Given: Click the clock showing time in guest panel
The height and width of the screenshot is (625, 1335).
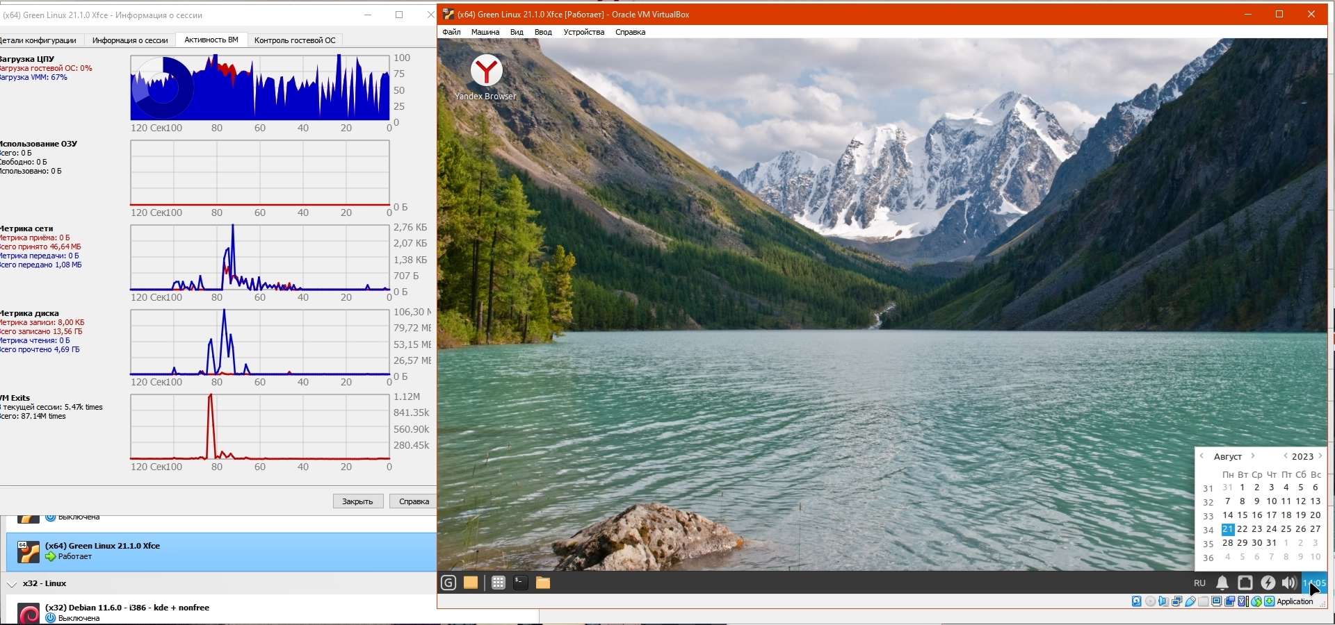Looking at the screenshot, I should pos(1314,583).
